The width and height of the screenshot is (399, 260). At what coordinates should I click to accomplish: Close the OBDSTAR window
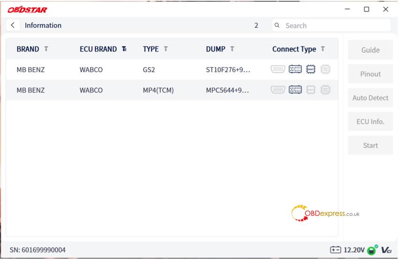(x=385, y=9)
